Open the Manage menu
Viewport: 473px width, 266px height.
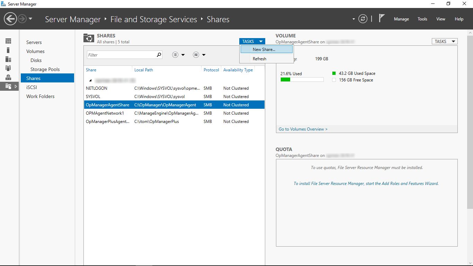click(x=401, y=19)
